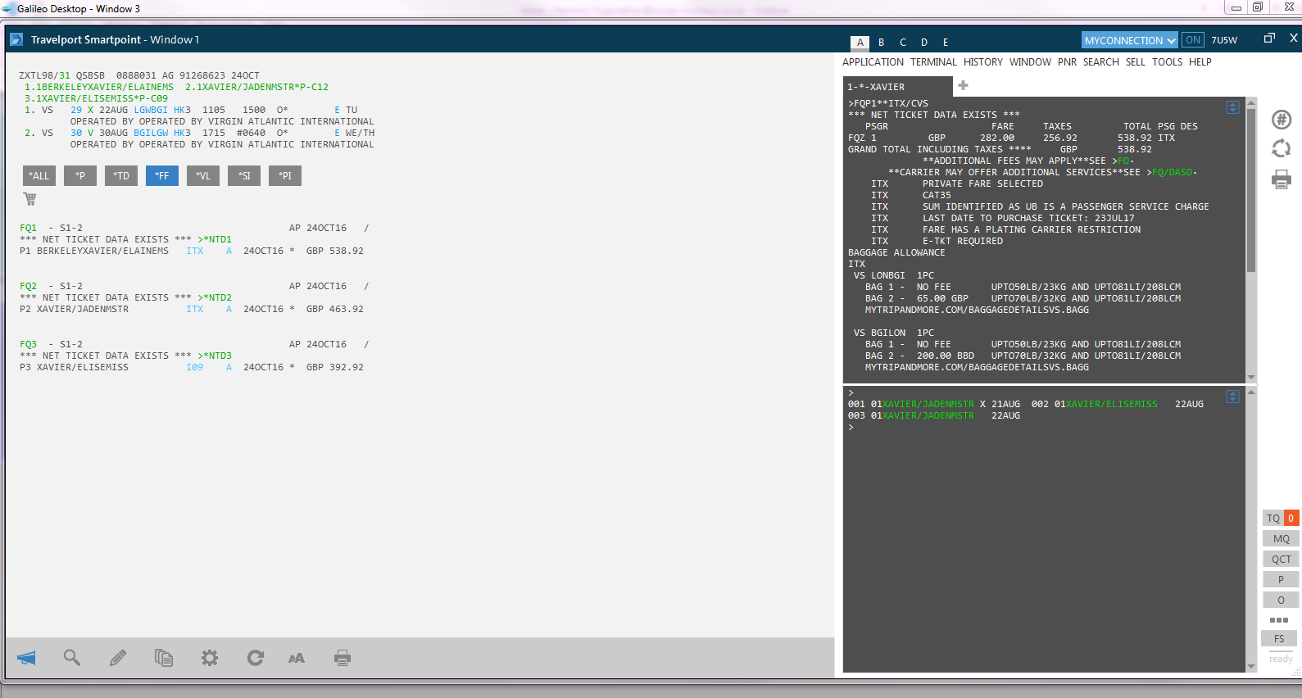Open the FQ2 filed fare link
Image resolution: width=1302 pixels, height=698 pixels.
pyautogui.click(x=28, y=286)
